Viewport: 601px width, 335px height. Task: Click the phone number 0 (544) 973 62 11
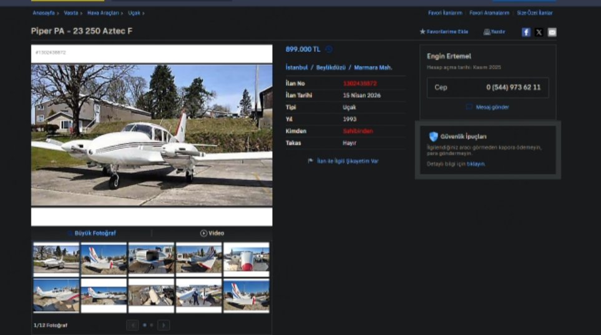(x=513, y=87)
